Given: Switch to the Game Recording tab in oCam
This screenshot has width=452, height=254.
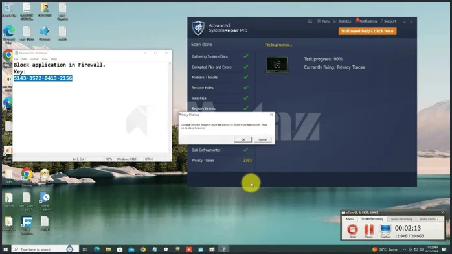Looking at the screenshot, I should coord(401,219).
